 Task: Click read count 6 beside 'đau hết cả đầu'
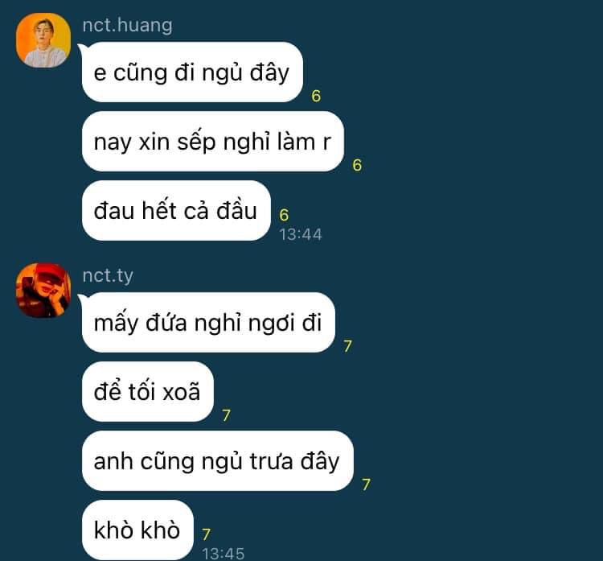(284, 215)
